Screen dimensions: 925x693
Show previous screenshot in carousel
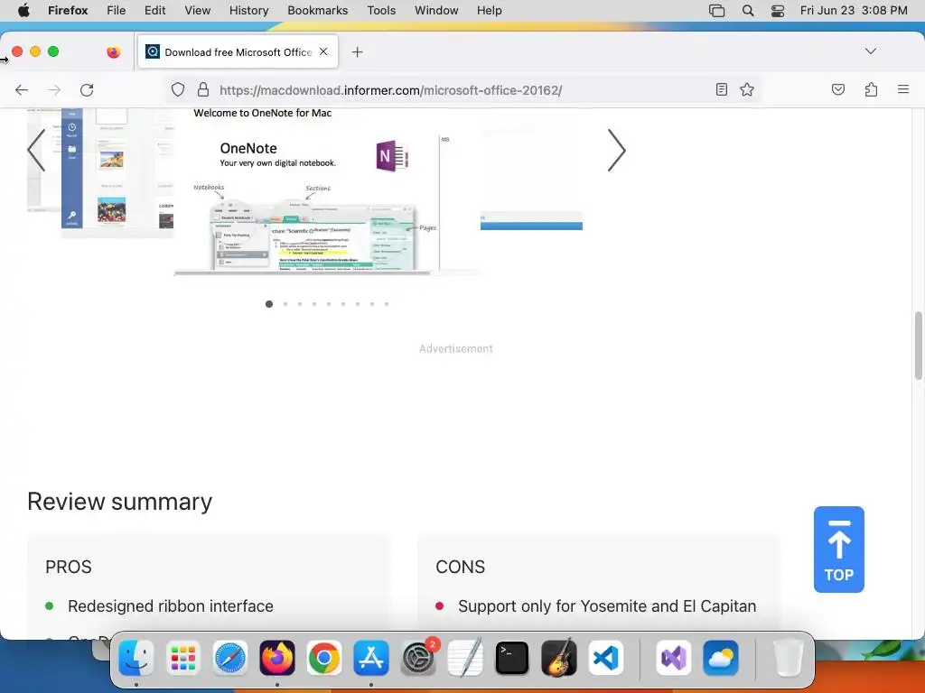pos(36,151)
